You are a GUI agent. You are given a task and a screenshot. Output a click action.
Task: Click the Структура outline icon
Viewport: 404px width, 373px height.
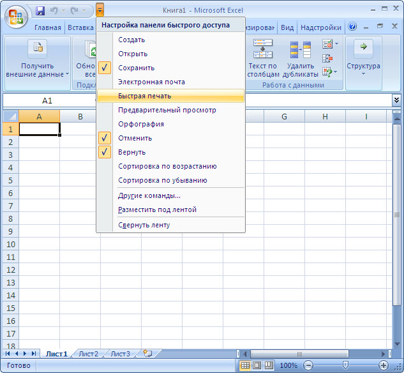pyautogui.click(x=363, y=48)
